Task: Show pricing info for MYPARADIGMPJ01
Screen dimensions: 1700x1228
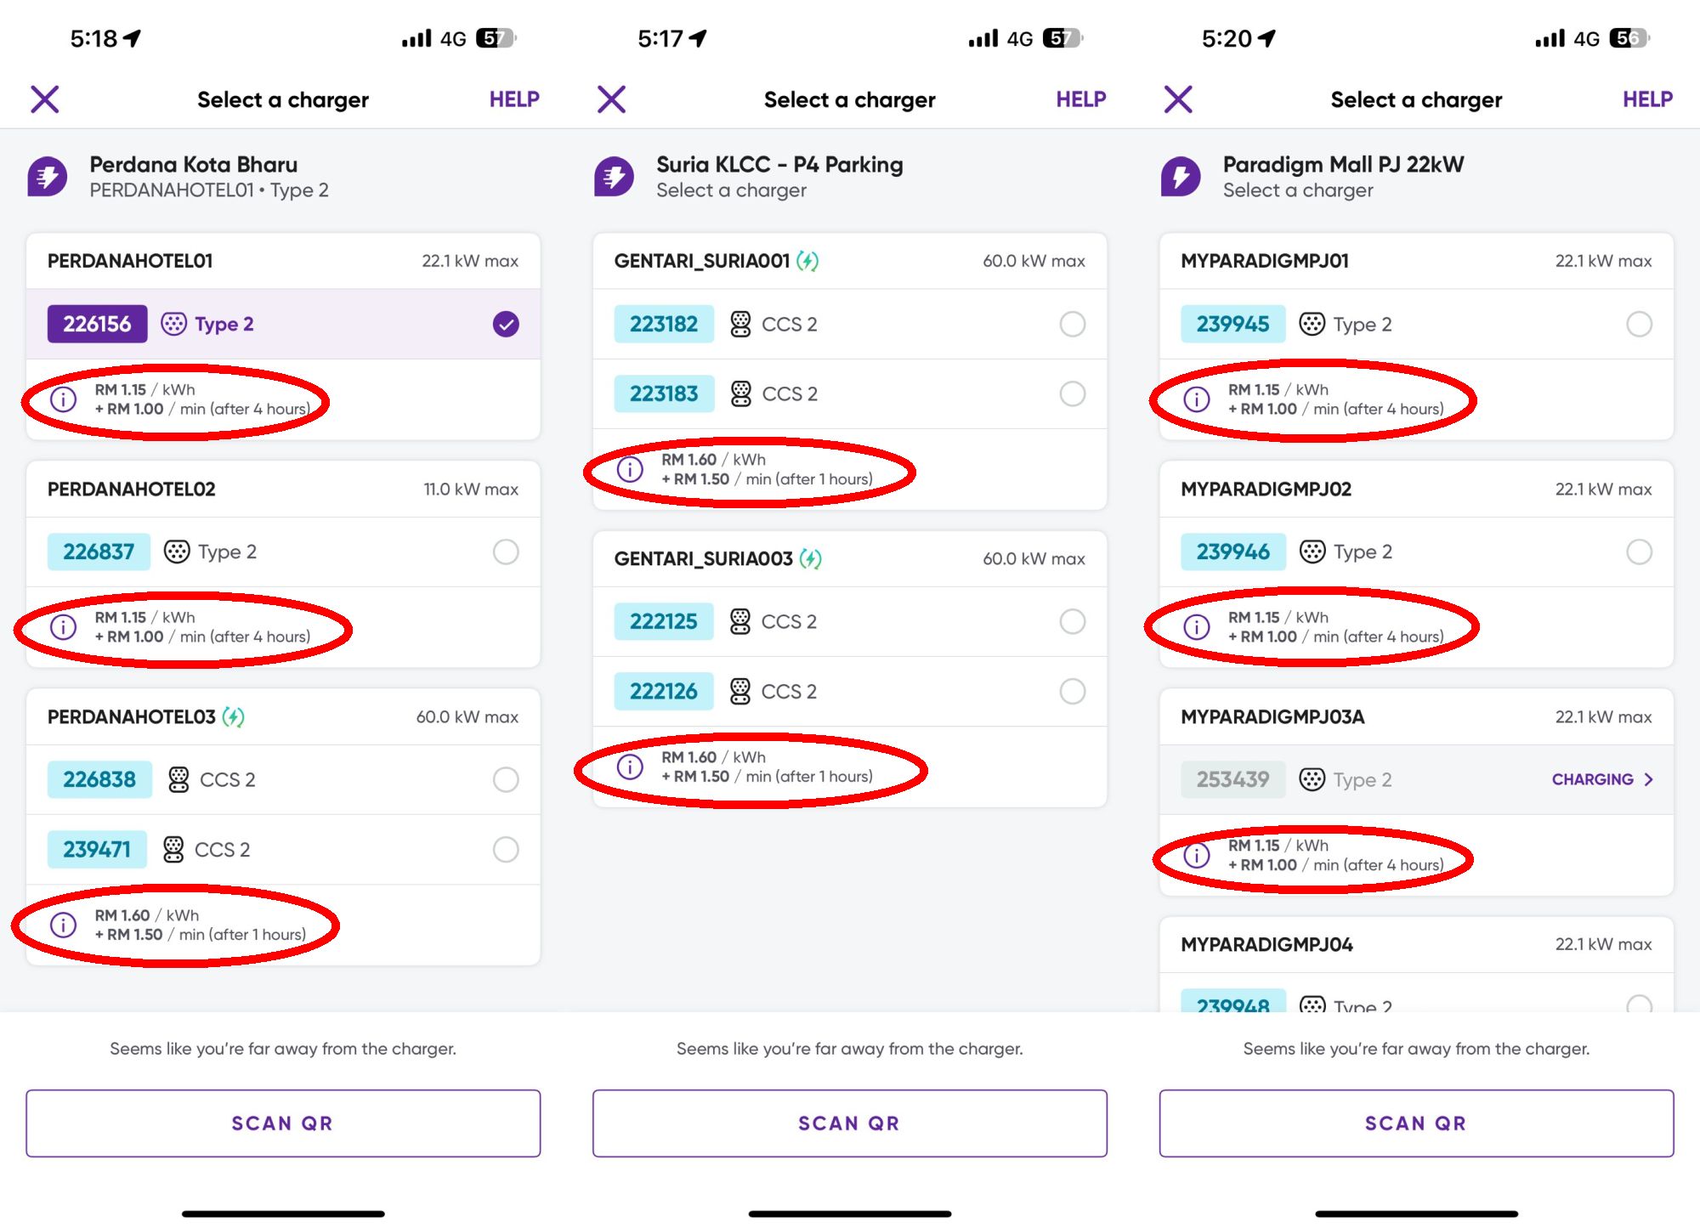Action: tap(1197, 399)
